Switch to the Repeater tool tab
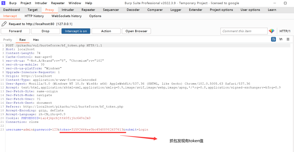 coord(88,10)
